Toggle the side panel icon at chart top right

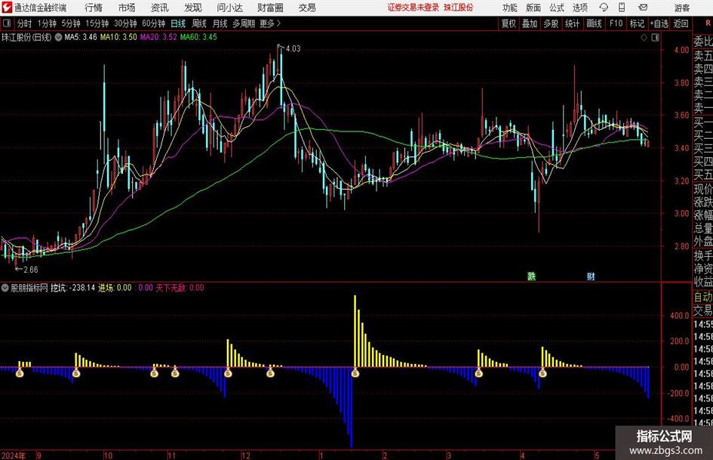655,38
